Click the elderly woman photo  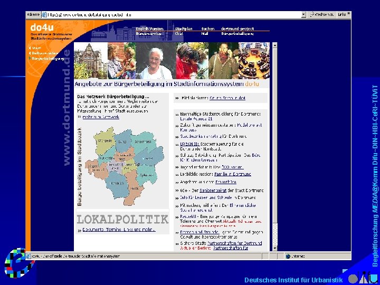pyautogui.click(x=156, y=61)
